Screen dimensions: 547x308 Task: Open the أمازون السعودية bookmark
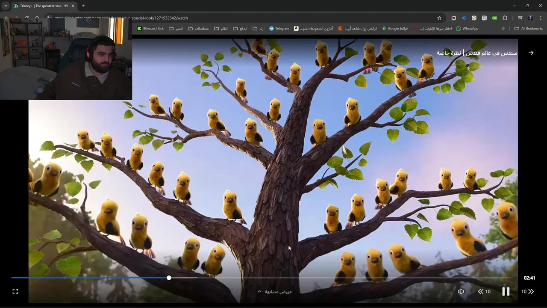point(314,29)
